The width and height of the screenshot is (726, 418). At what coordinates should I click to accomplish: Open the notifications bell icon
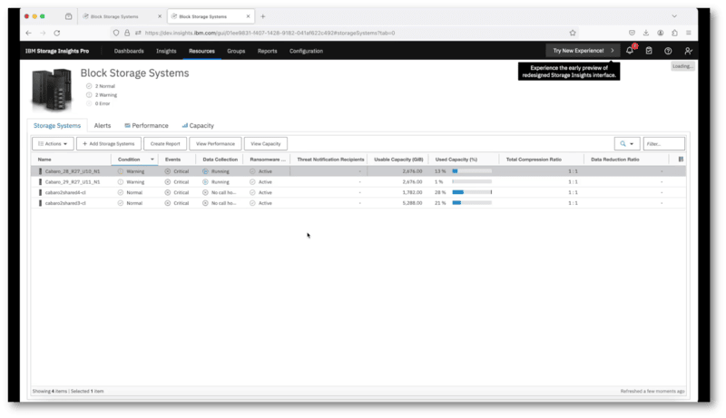coord(630,51)
